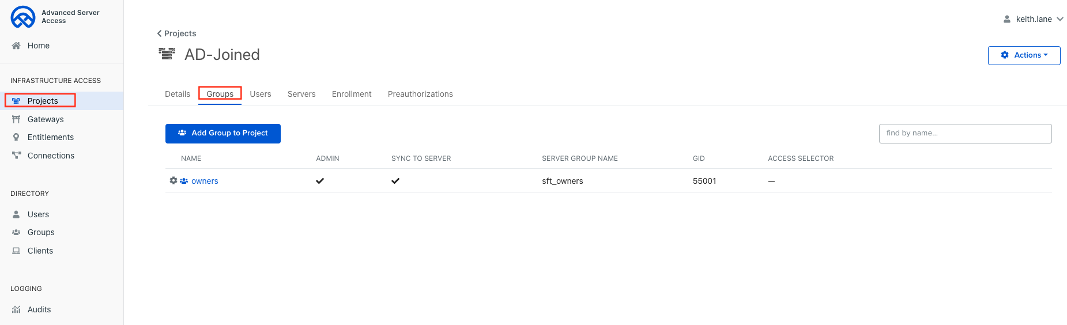Click the Entitlements icon in sidebar
The height and width of the screenshot is (325, 1067).
click(x=16, y=137)
